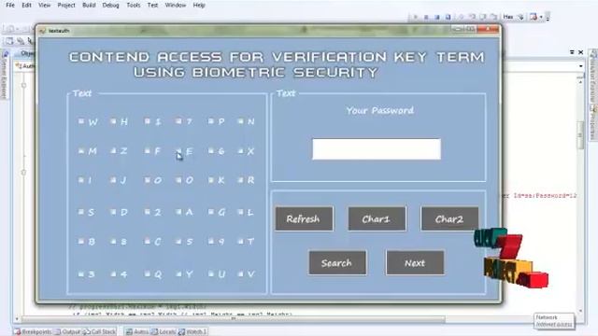Screen dimensions: 598x336
Task: Select the checkbox next to letter R
Action: 240,180
